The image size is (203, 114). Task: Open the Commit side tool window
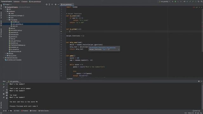[1, 23]
